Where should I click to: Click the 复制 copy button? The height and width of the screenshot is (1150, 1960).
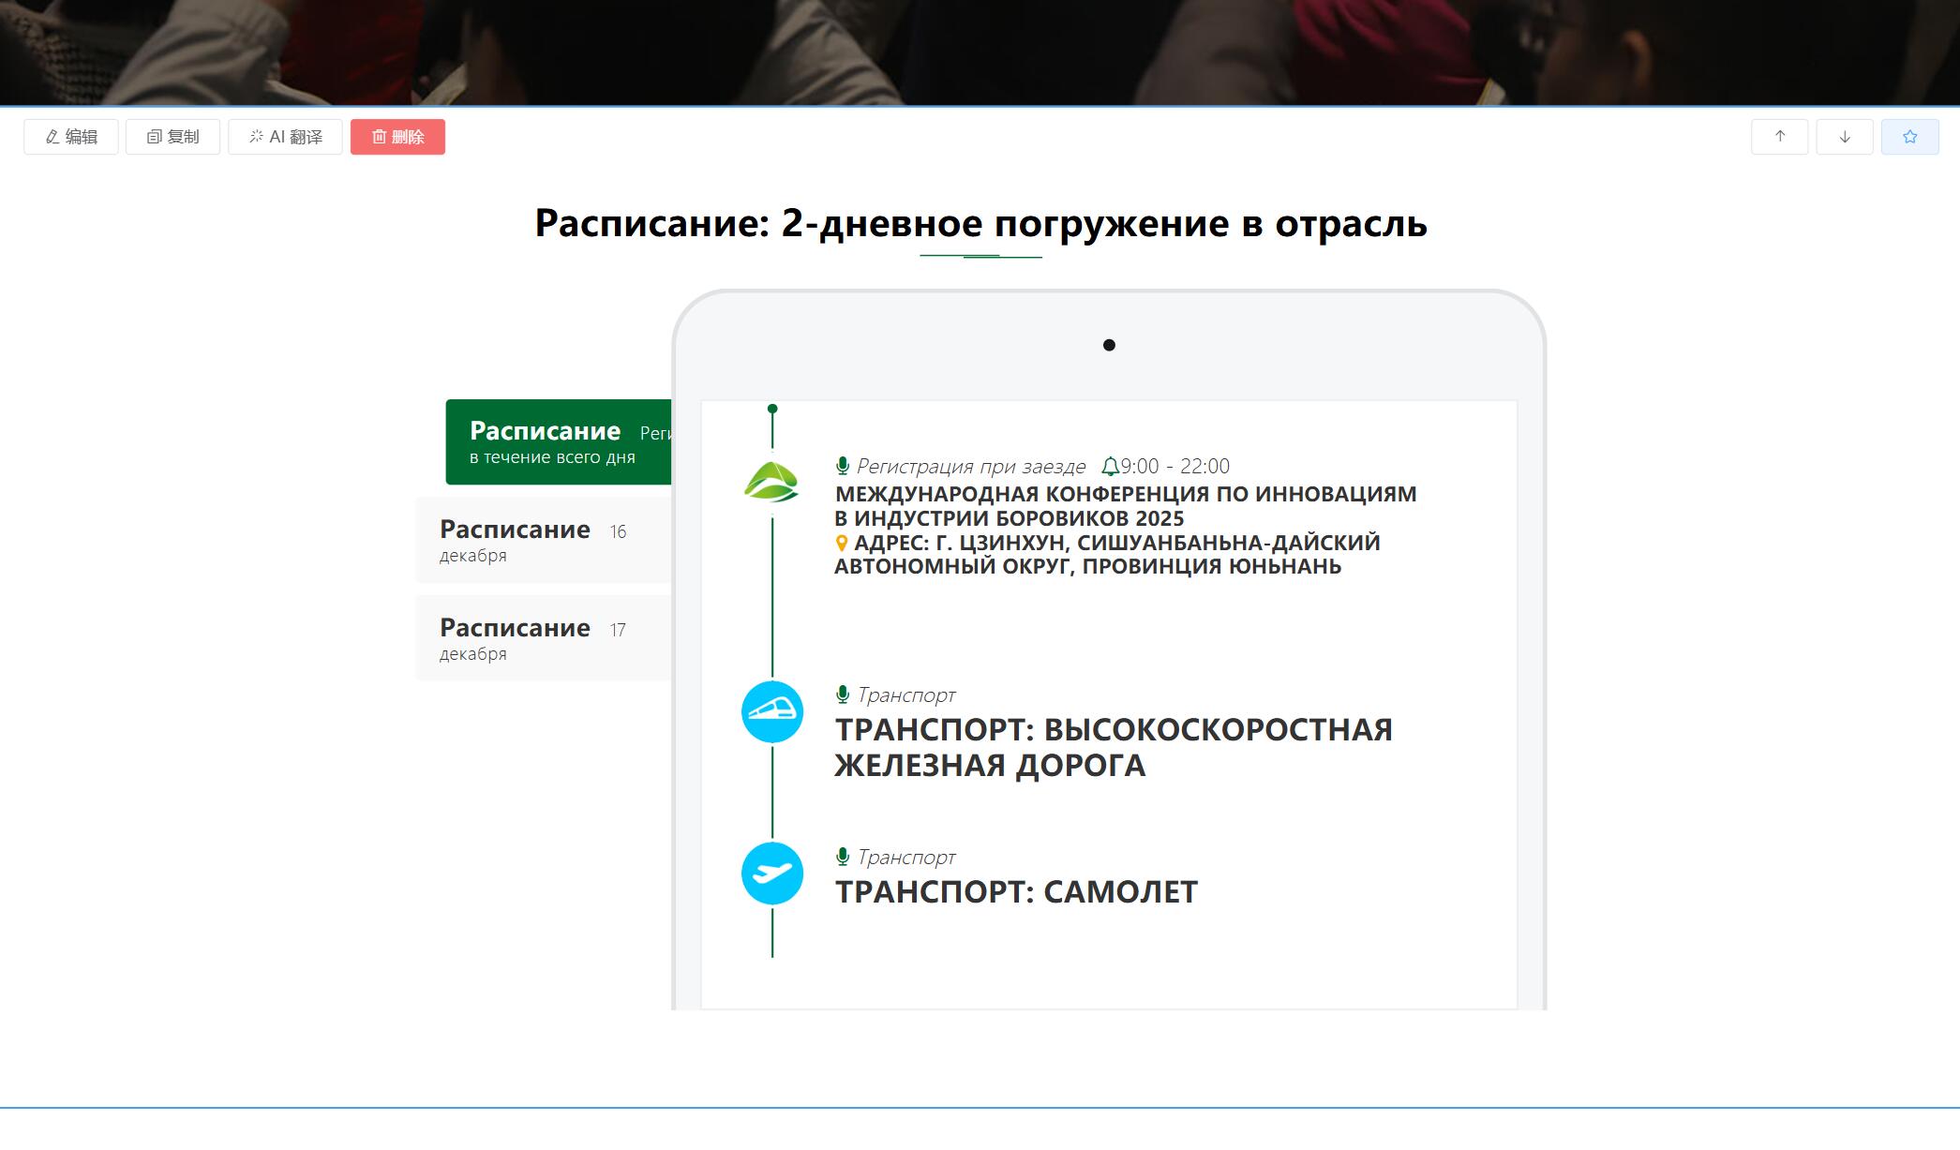tap(172, 137)
